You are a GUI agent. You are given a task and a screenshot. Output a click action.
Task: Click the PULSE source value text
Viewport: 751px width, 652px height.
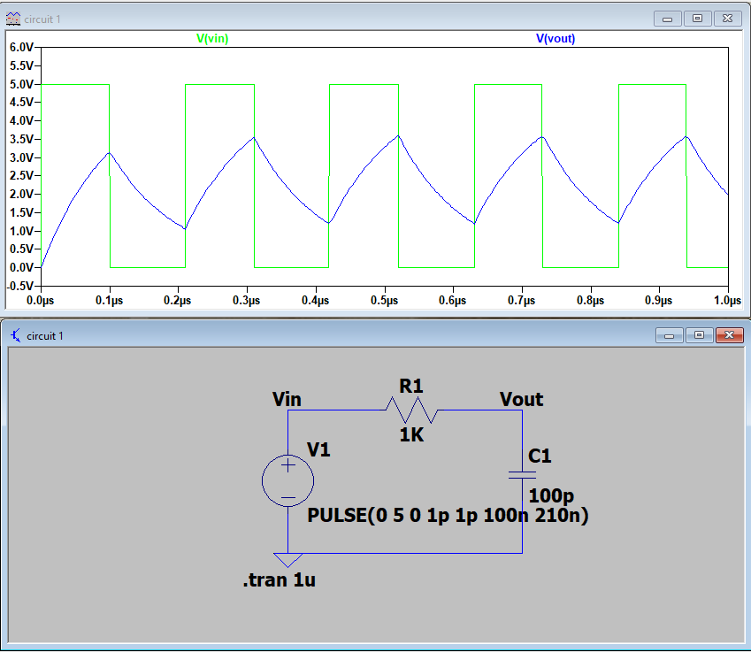tap(448, 515)
